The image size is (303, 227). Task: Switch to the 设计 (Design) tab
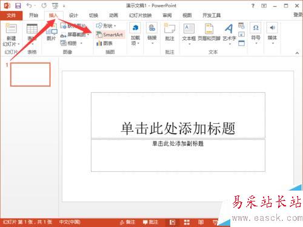click(73, 15)
